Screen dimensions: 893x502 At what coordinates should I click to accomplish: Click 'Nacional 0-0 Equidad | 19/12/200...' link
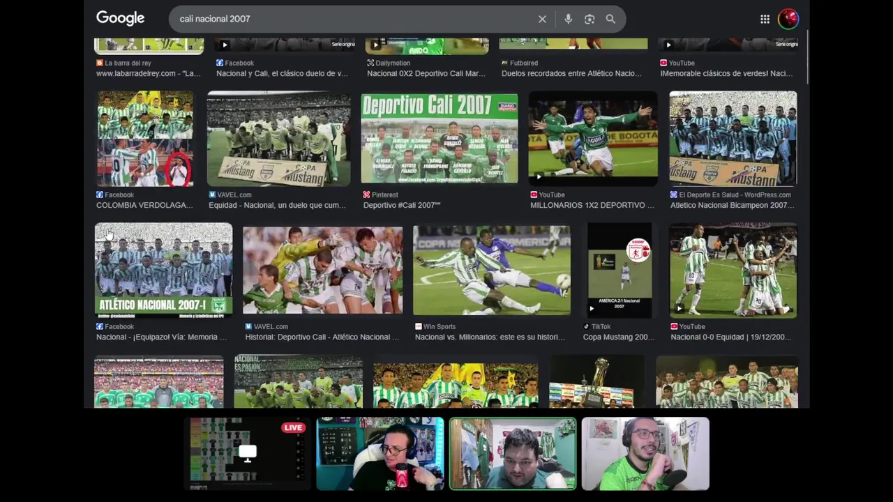(731, 337)
